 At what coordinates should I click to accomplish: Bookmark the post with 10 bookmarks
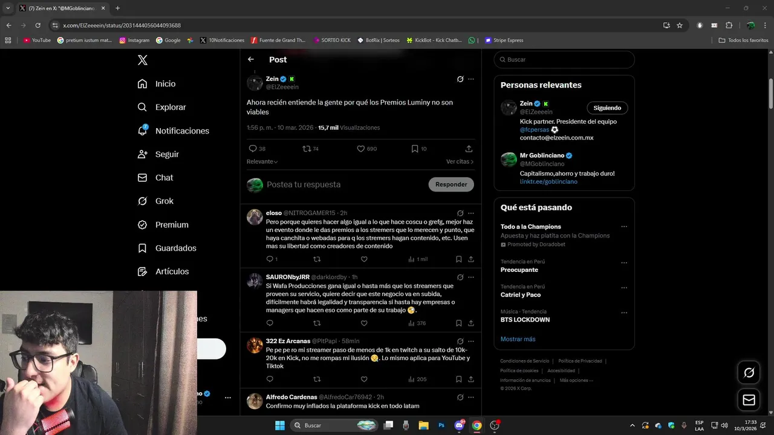(415, 149)
